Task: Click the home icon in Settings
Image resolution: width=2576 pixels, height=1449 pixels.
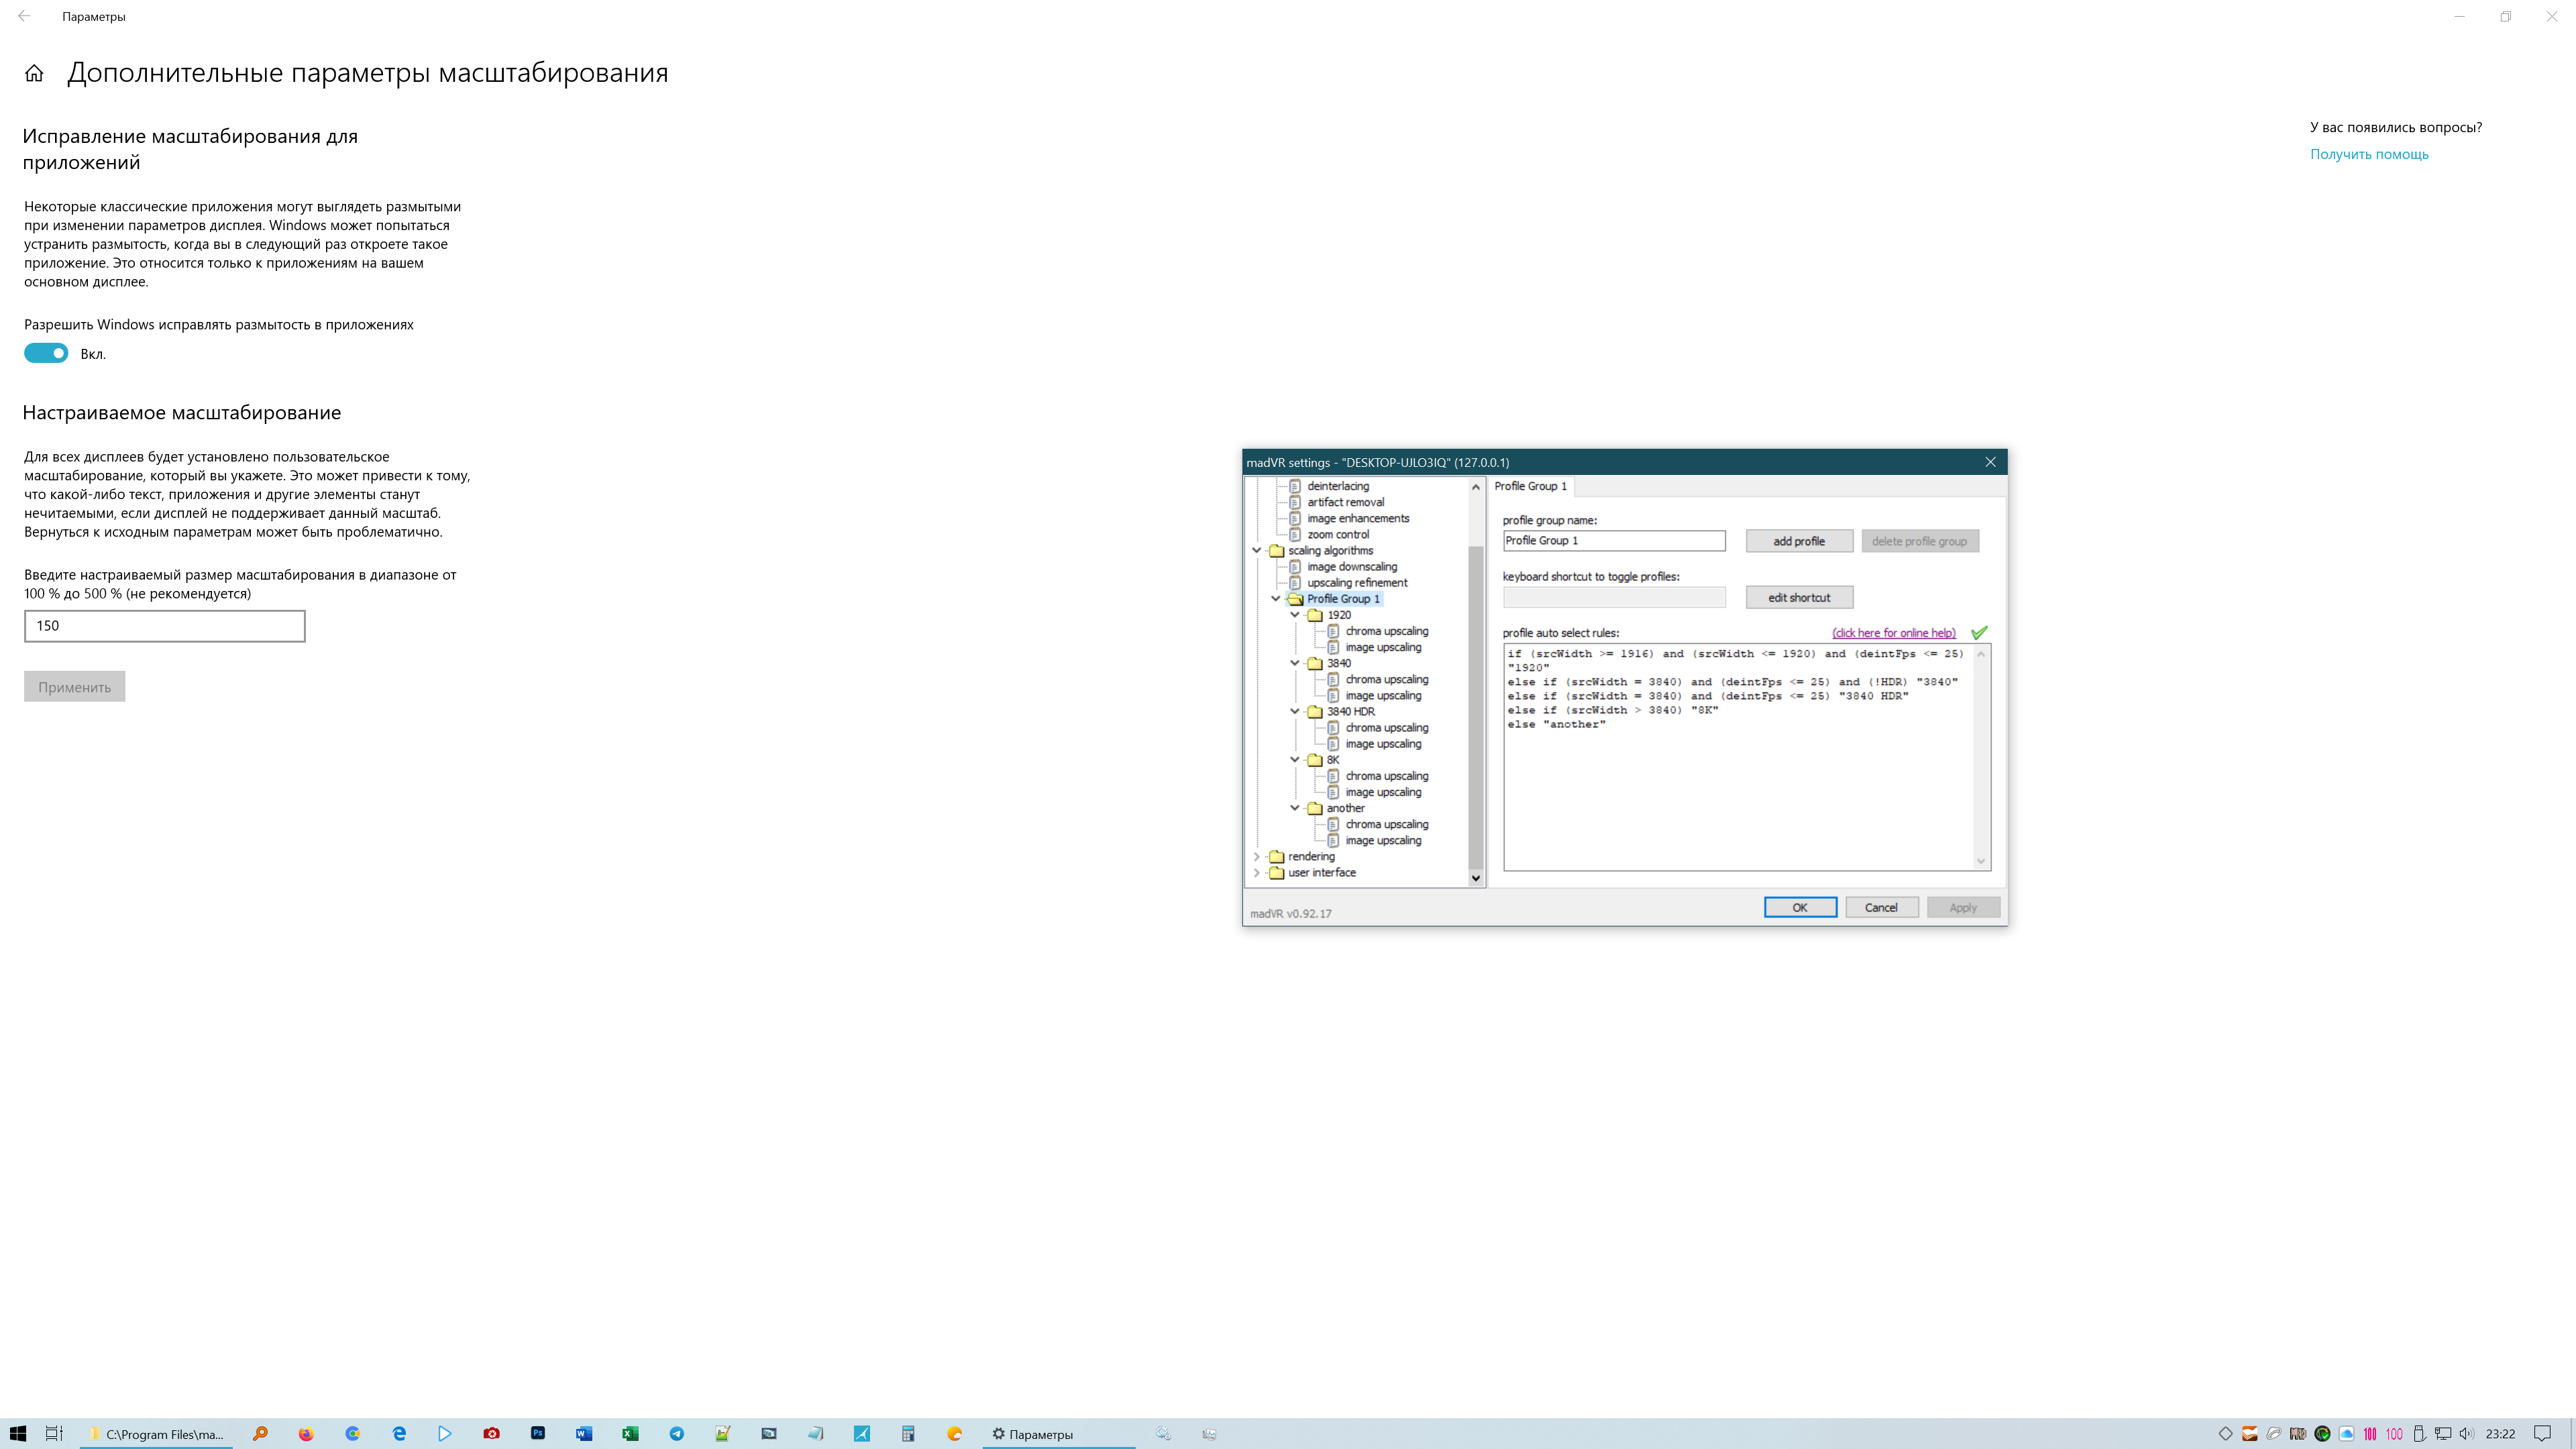Action: pyautogui.click(x=34, y=73)
